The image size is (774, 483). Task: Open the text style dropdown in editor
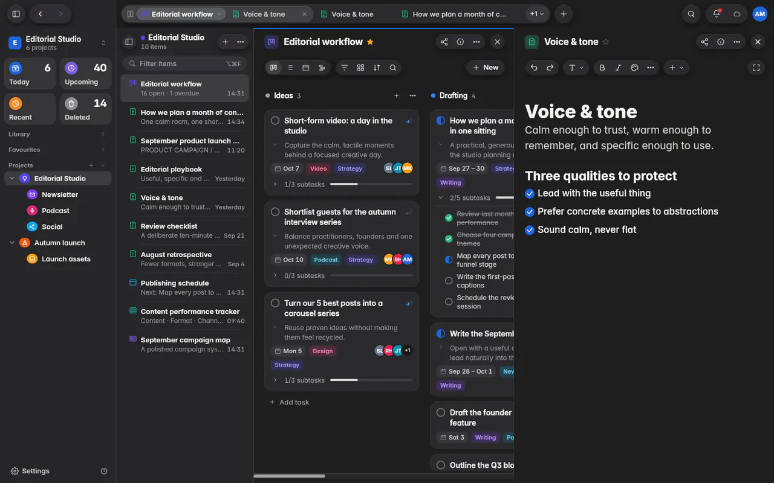click(x=576, y=68)
